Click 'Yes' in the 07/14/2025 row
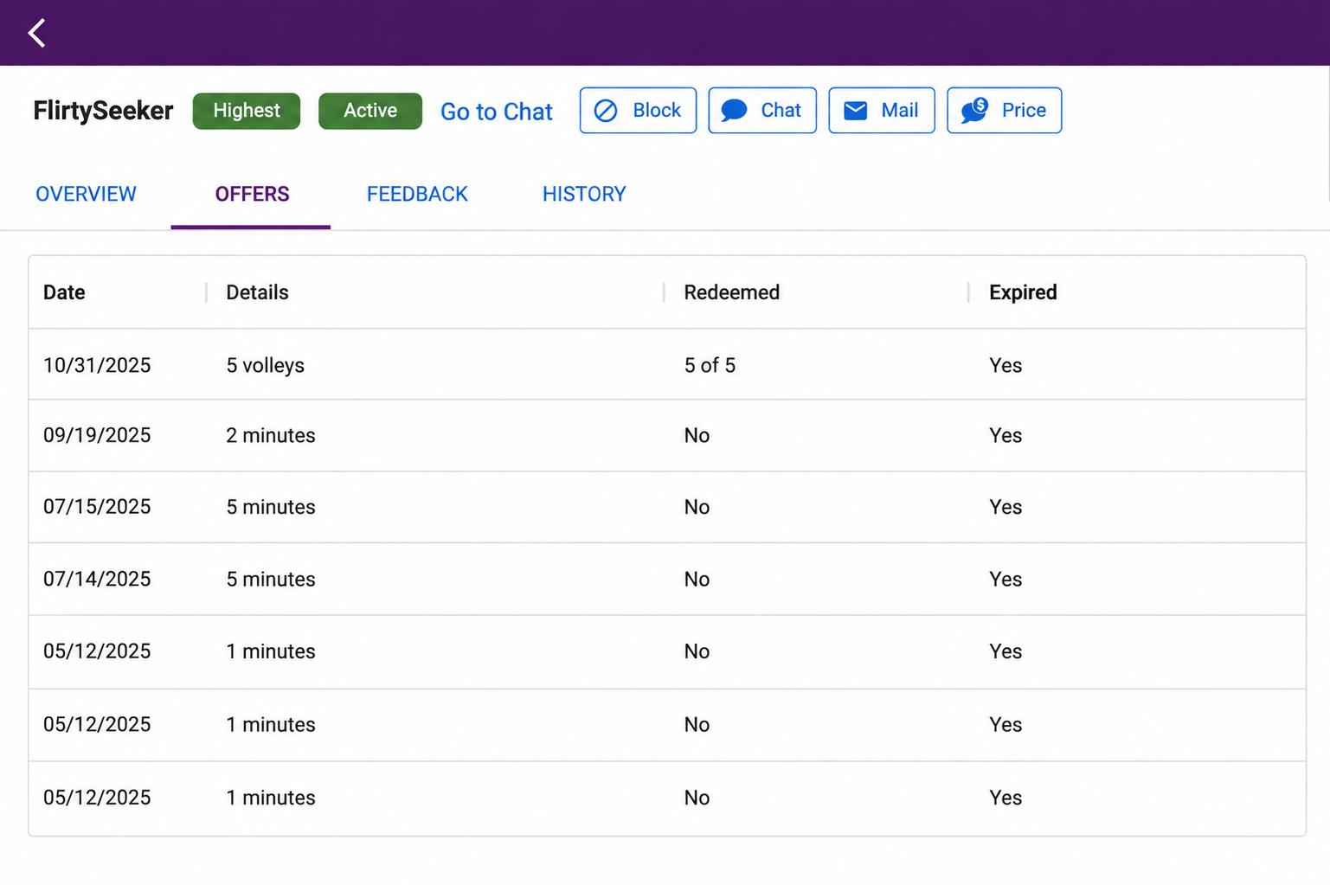 1006,579
